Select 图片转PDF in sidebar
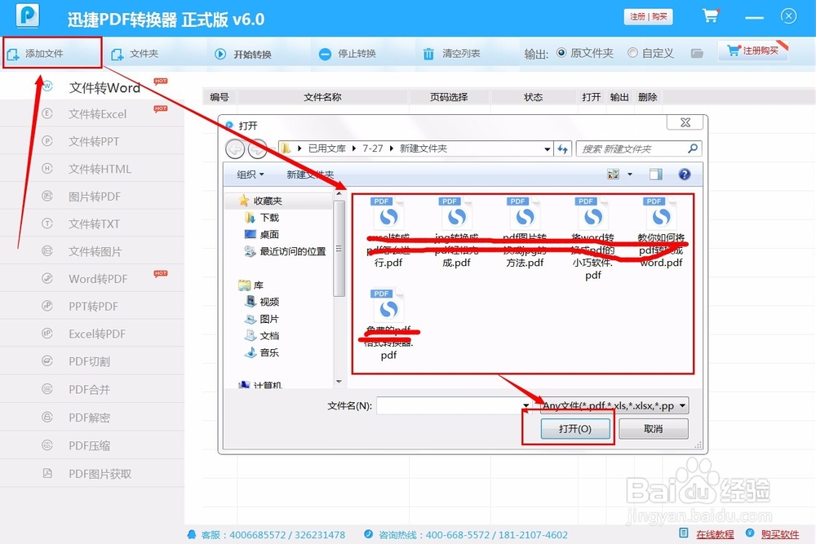Viewport: 816px width, 544px height. click(92, 197)
